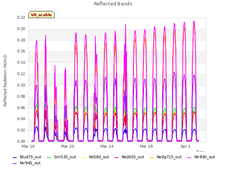This screenshot has height=170, width=227.
Task: Click the yellow Yel580_out legend color marker
Action: 84,158
